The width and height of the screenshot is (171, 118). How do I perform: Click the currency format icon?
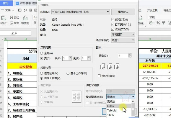[151, 23]
